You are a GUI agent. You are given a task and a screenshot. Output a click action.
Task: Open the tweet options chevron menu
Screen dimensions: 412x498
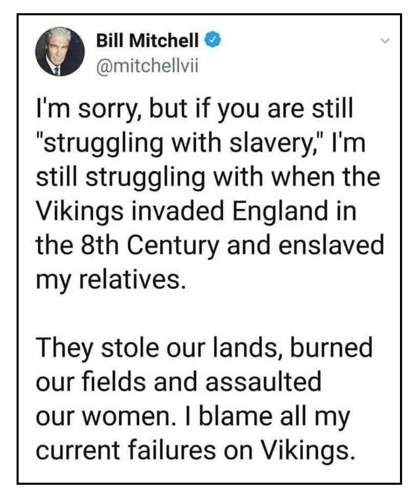[384, 41]
